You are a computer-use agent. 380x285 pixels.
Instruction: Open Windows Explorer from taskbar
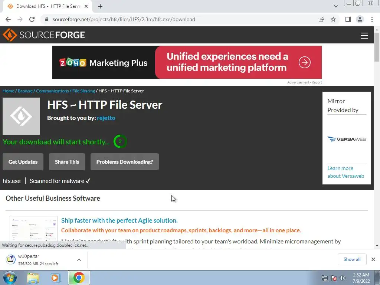click(x=33, y=278)
